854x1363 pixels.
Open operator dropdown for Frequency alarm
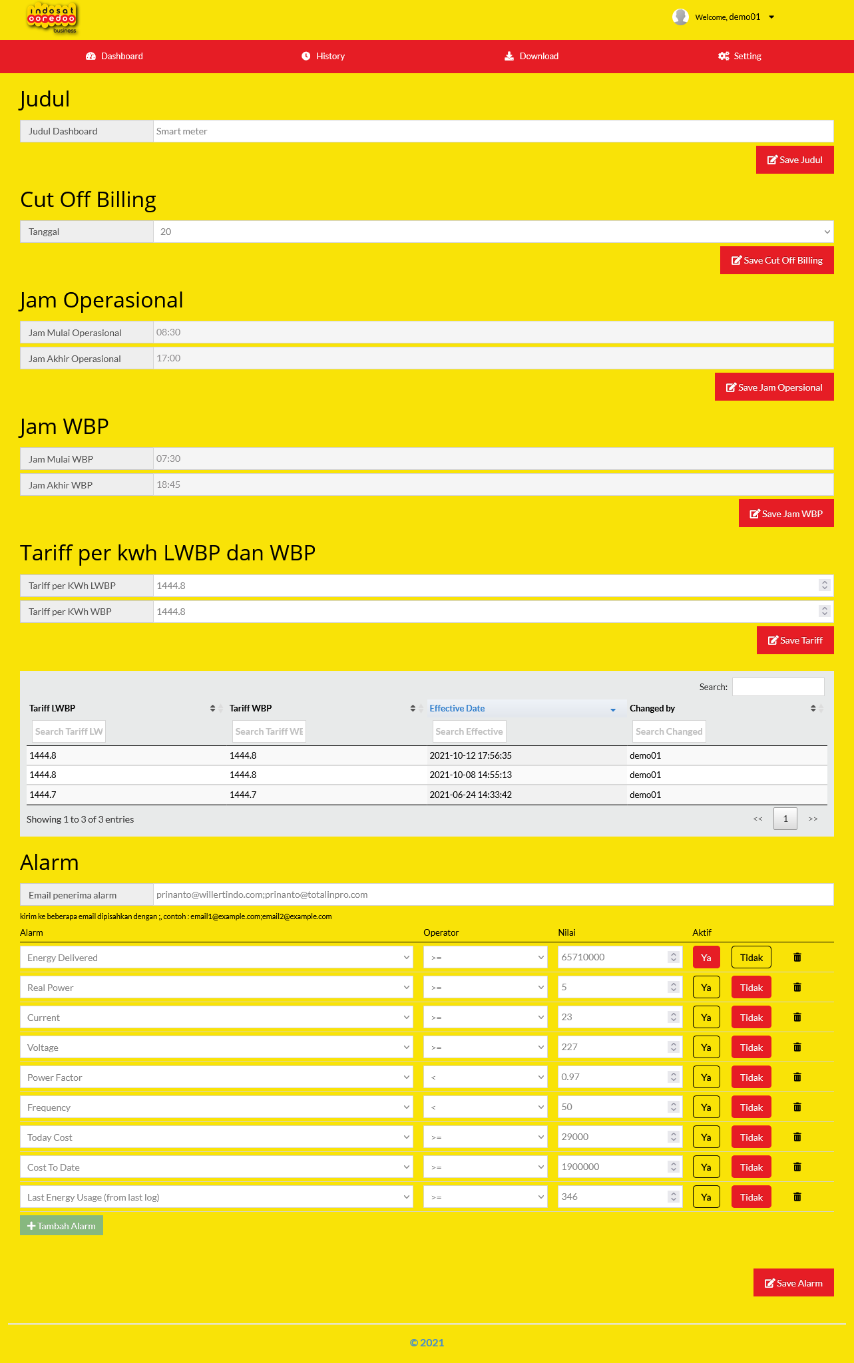(485, 1107)
